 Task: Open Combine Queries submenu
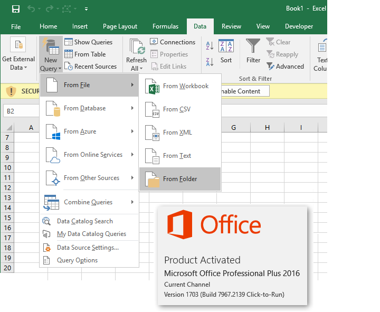[89, 202]
